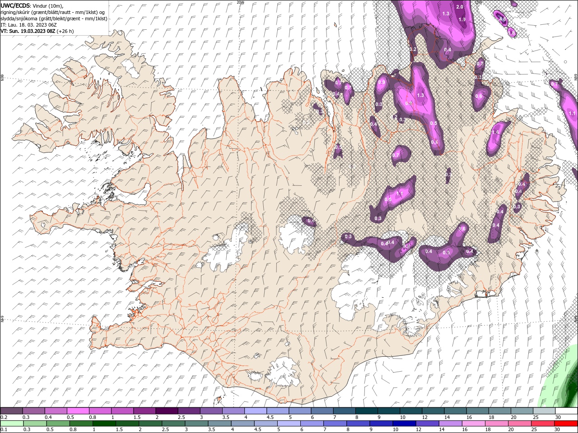Viewport: 578px width, 433px height.
Task: Select the deep blue 10–12 rain swatch
Action: pos(404,423)
